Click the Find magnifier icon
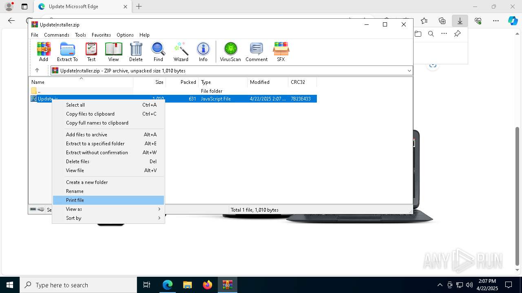Screen dimensions: 522x293 tap(158, 52)
